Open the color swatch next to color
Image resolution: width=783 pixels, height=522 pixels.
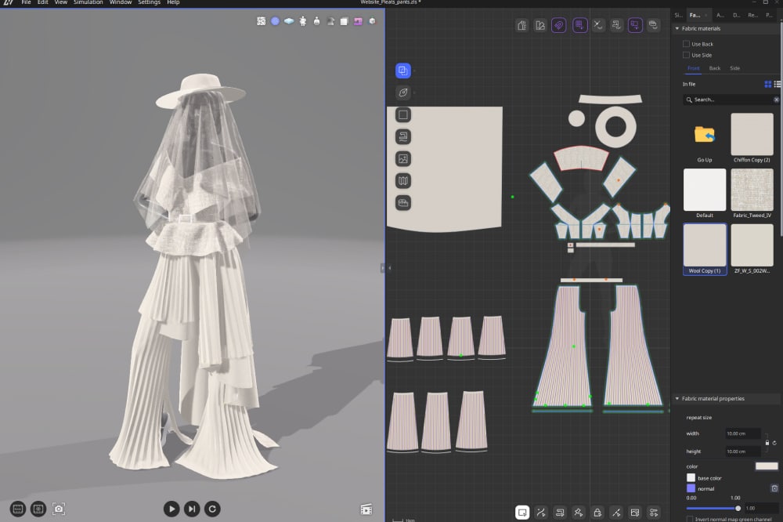(x=767, y=466)
